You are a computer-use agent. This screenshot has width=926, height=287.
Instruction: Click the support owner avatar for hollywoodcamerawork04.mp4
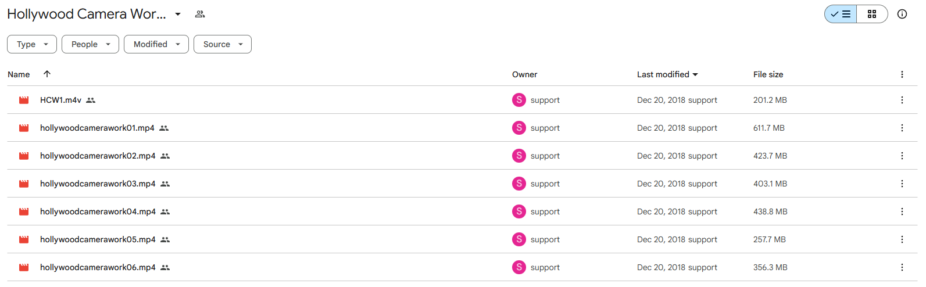tap(519, 211)
